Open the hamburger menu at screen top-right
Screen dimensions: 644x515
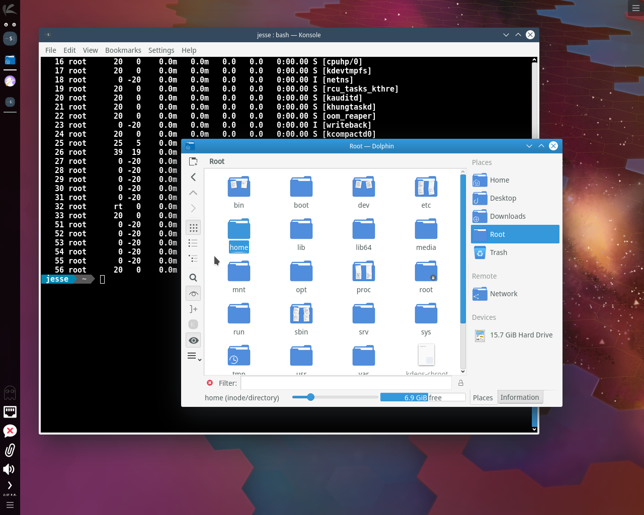[x=636, y=8]
